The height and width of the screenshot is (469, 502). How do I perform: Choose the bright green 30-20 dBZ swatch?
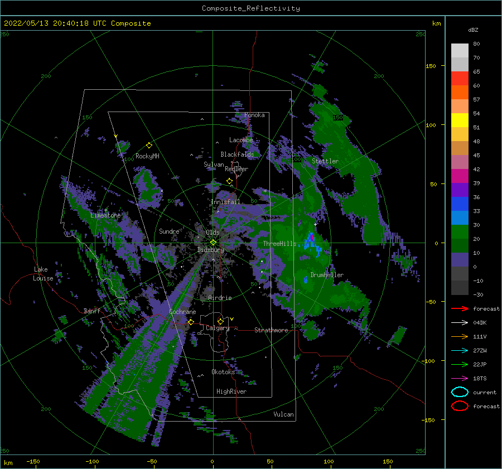point(460,232)
